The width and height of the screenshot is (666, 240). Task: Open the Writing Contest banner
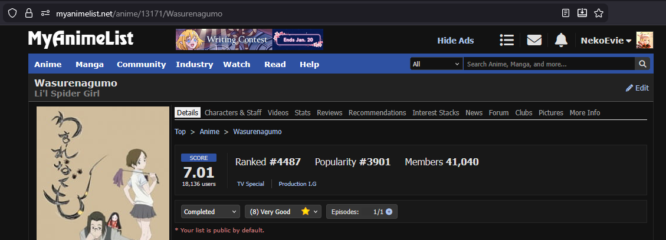(x=250, y=39)
